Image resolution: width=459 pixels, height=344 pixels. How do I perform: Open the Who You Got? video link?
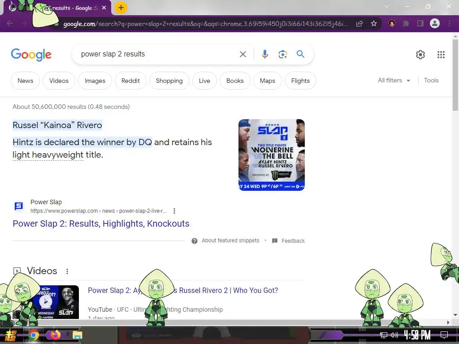183,290
